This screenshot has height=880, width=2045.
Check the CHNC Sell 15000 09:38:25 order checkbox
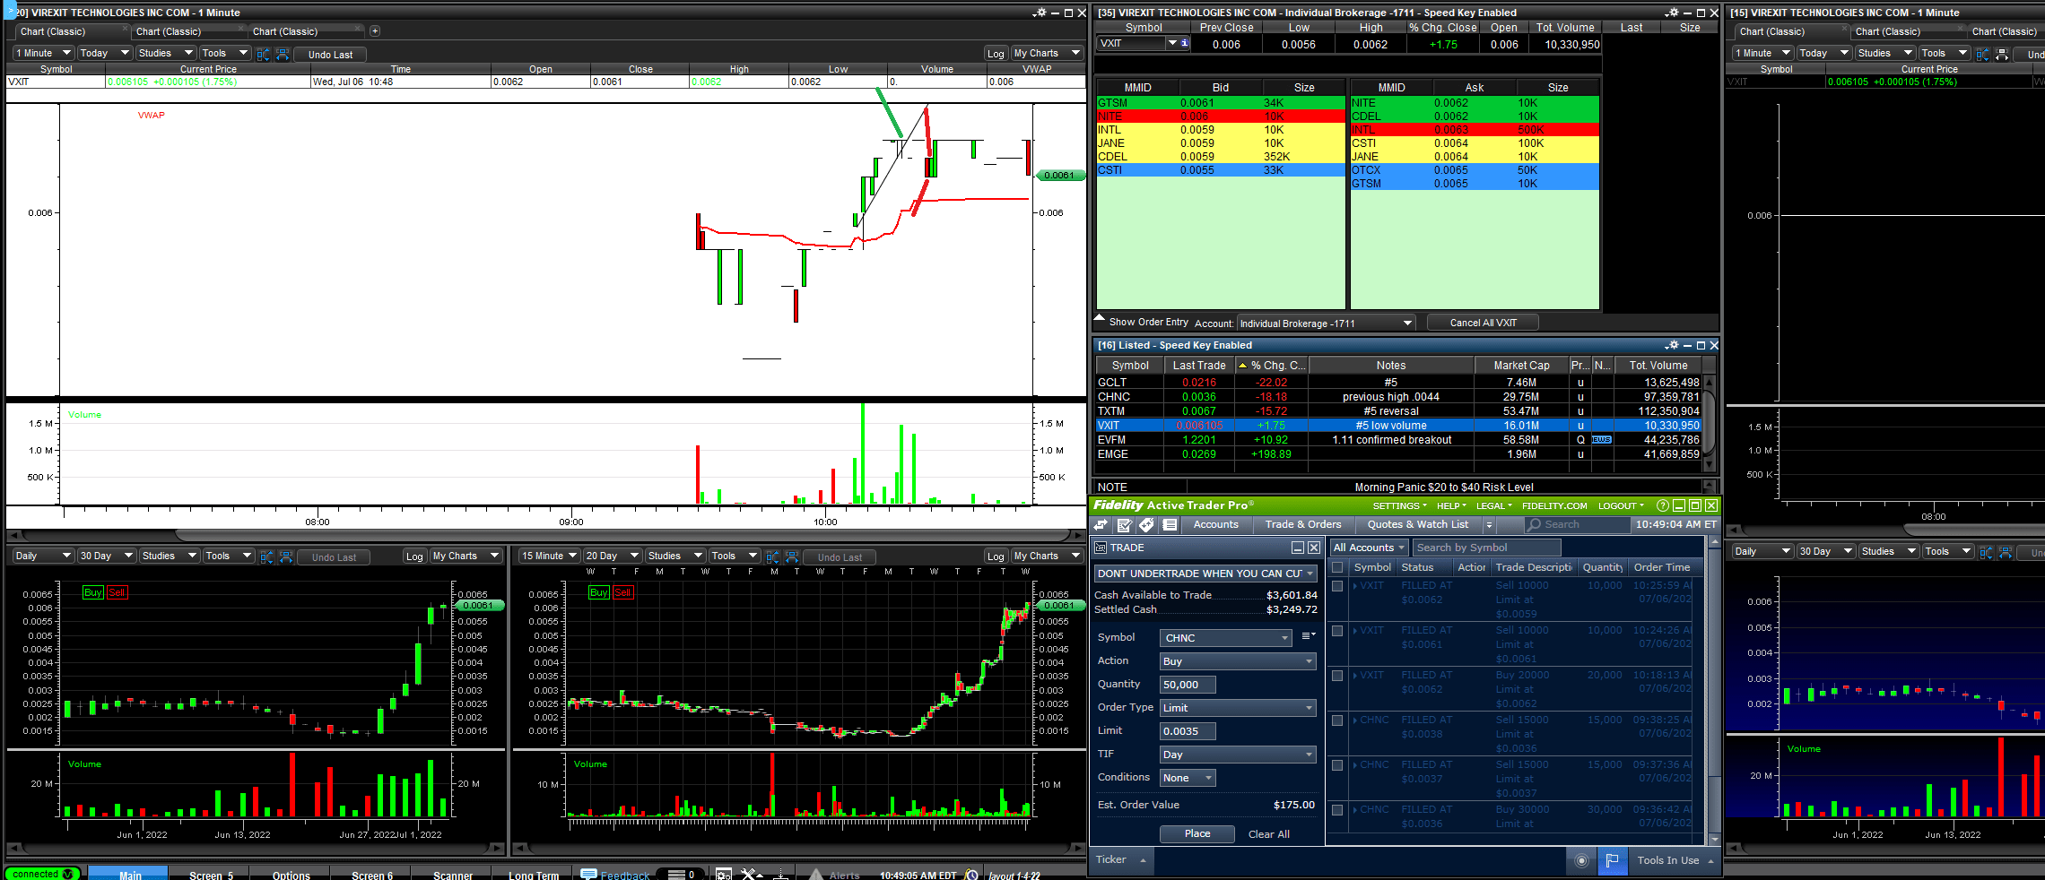click(1337, 720)
